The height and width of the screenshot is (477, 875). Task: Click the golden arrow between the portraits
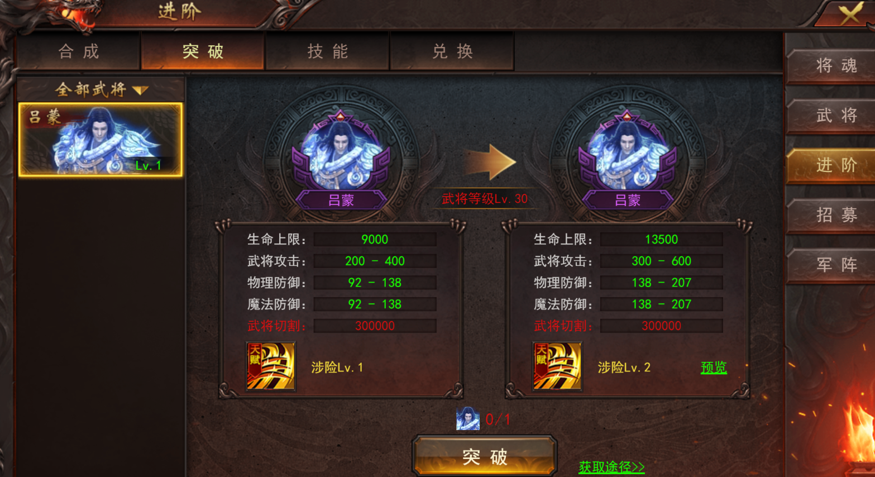[x=491, y=162]
